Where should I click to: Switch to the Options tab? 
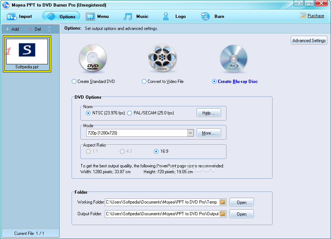(x=61, y=16)
